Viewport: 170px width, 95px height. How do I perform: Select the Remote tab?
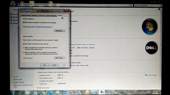pos(60,15)
